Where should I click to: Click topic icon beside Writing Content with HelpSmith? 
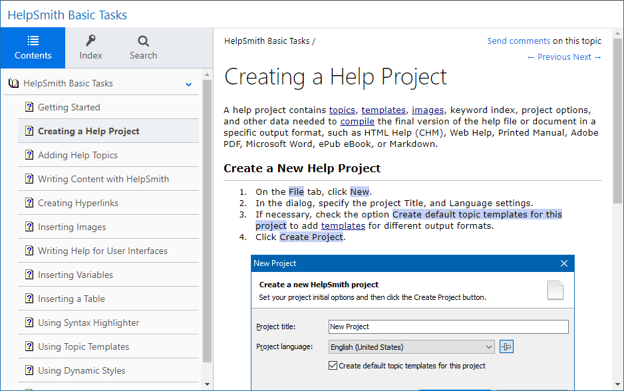point(29,179)
